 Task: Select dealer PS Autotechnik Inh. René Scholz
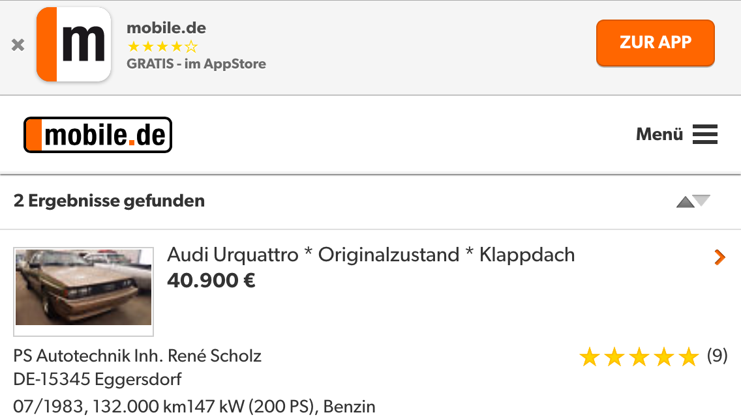pyautogui.click(x=138, y=356)
